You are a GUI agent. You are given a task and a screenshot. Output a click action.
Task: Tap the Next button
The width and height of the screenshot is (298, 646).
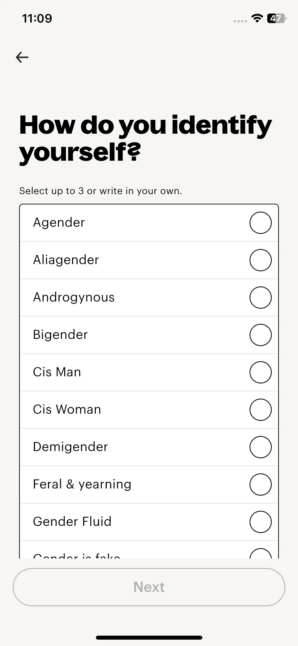pos(149,587)
